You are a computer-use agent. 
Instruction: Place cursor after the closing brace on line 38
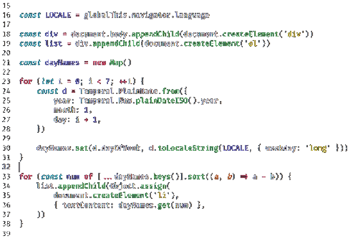[x=25, y=223]
